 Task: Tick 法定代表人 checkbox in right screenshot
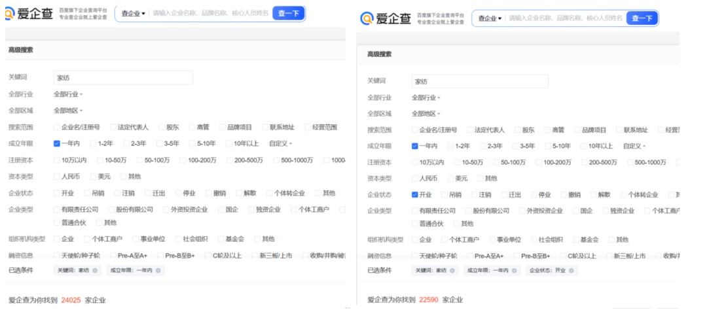pyautogui.click(x=470, y=130)
